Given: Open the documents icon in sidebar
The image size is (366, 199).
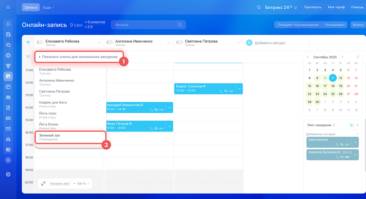Looking at the screenshot, I should tap(8, 108).
